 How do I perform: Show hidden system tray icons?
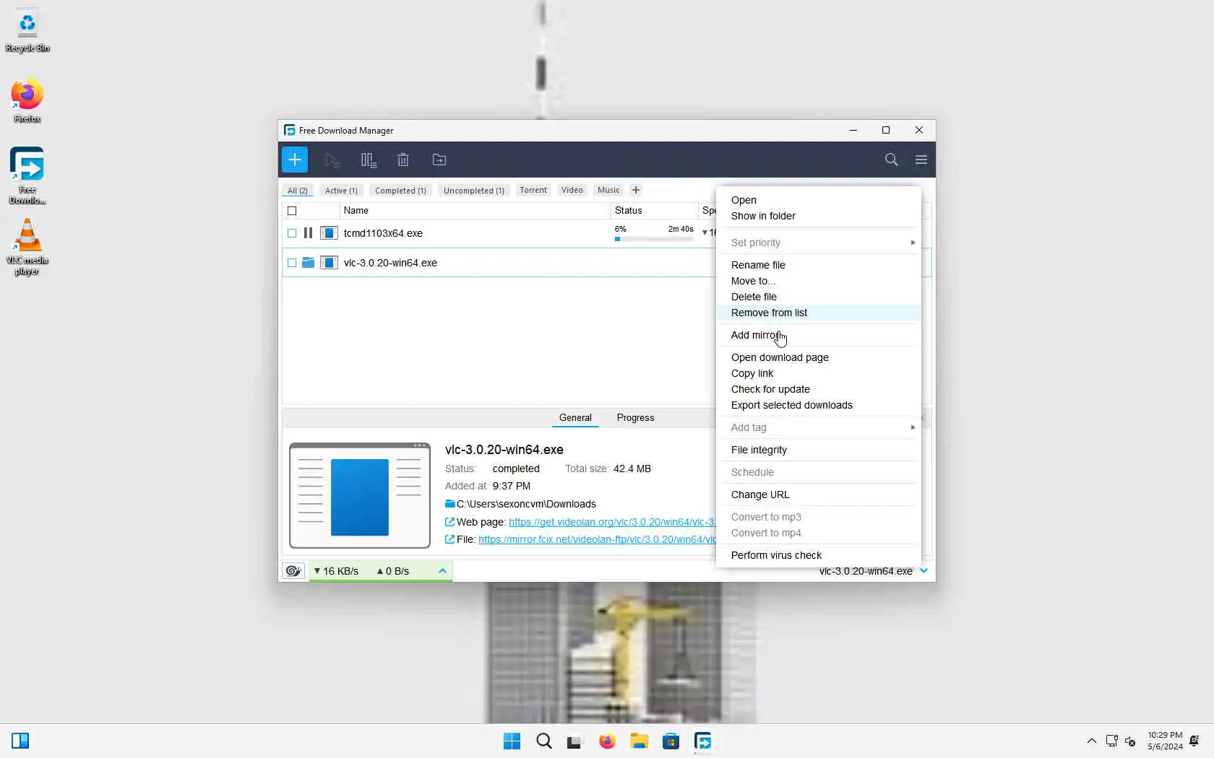tap(1091, 741)
